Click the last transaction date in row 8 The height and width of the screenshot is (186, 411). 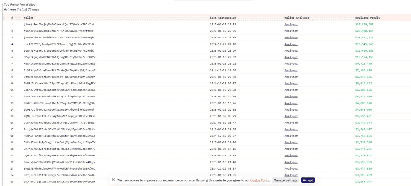(x=223, y=70)
